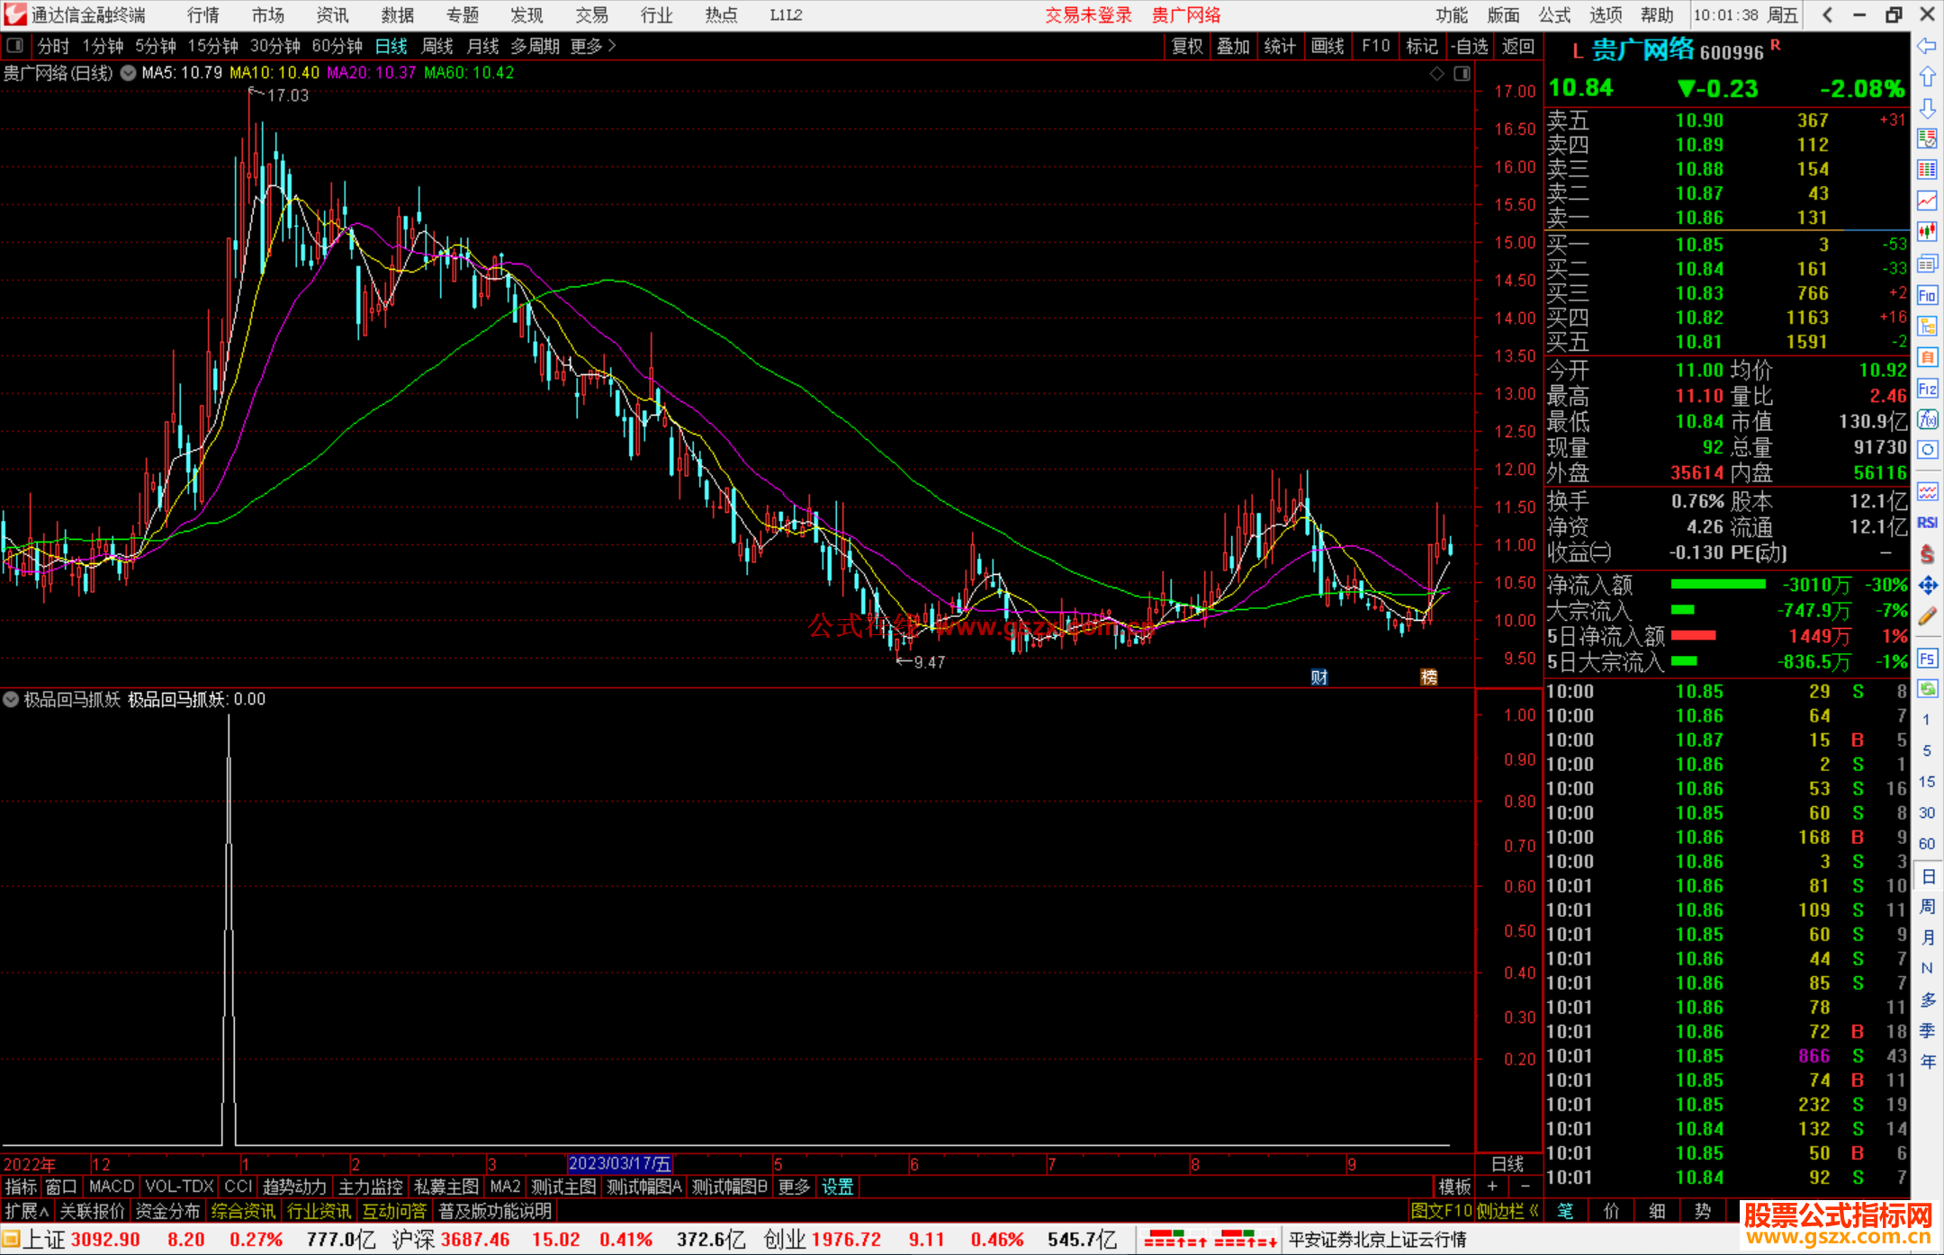The image size is (1944, 1255).
Task: Toggle 叠加 overlay option
Action: point(1234,46)
